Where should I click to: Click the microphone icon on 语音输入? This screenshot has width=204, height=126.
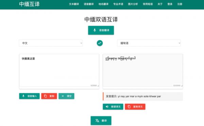tap(23, 96)
